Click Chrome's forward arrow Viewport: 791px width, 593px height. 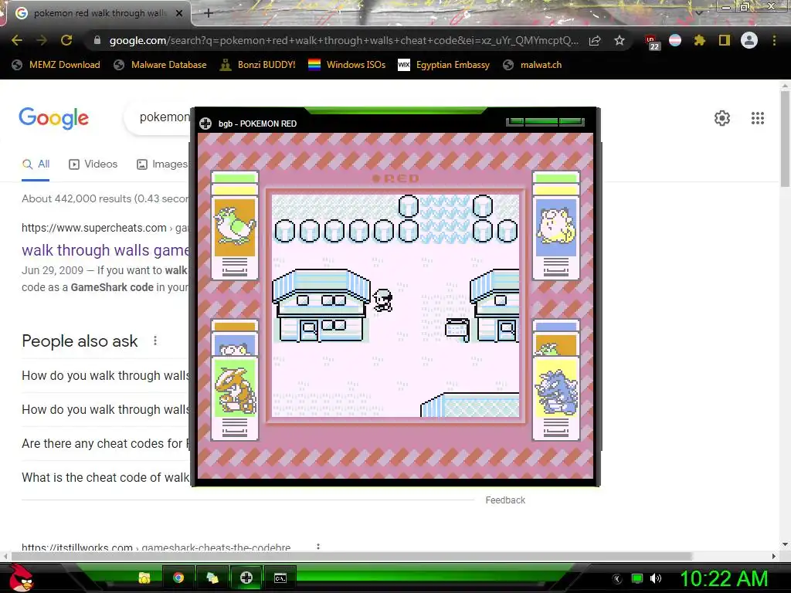coord(42,40)
